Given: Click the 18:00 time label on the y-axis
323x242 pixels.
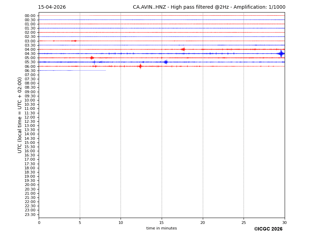Looking at the screenshot, I should coord(30,168).
